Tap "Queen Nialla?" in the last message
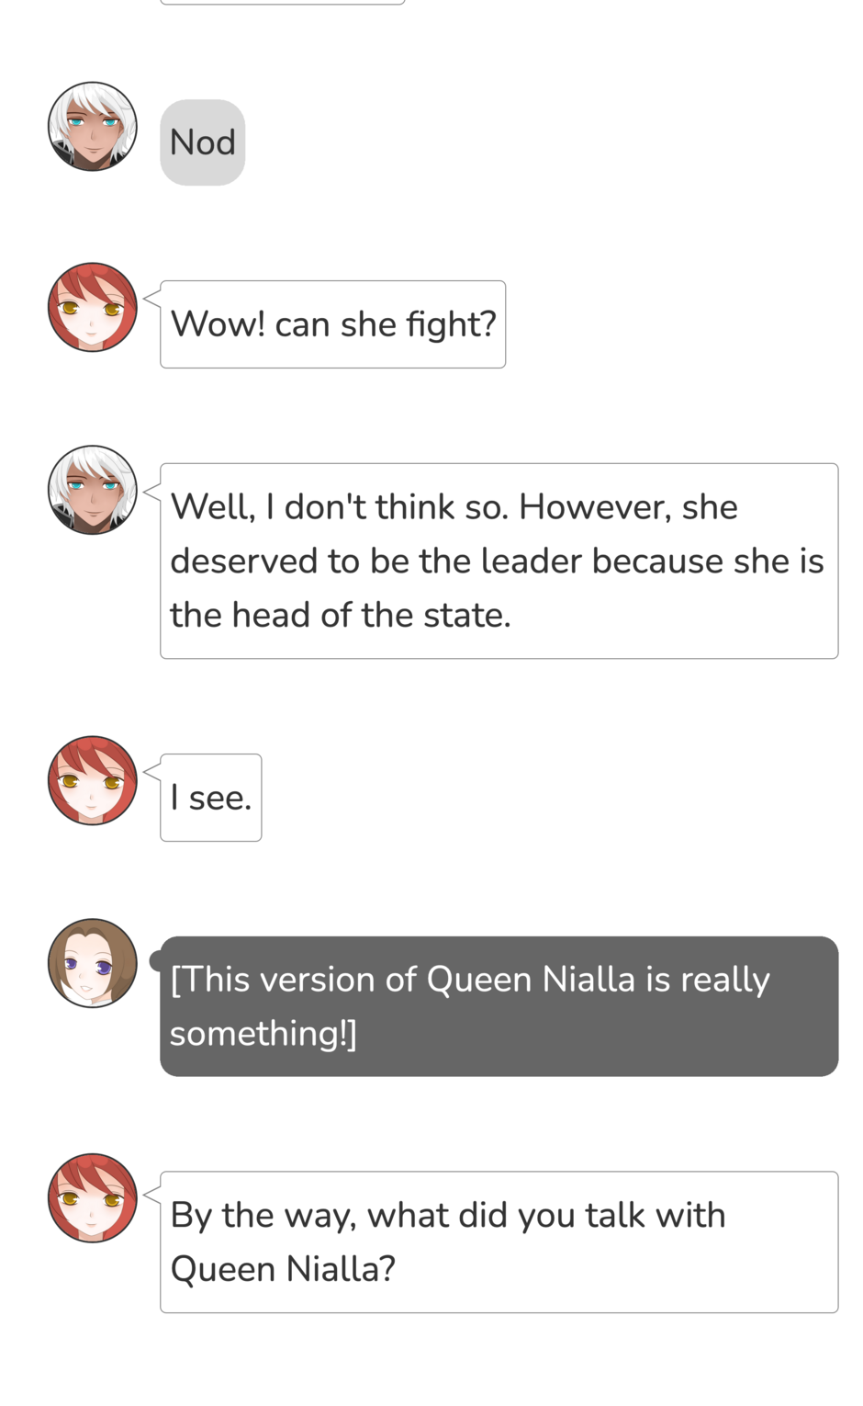 pyautogui.click(x=283, y=1269)
